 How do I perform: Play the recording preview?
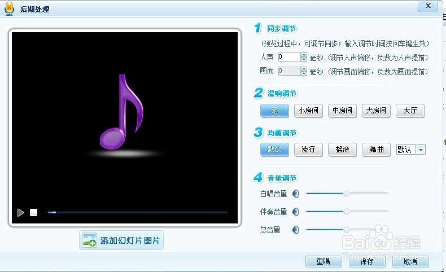tap(20, 213)
